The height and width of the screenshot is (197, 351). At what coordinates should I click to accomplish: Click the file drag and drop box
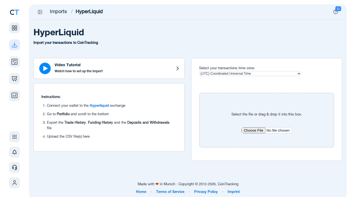[267, 120]
